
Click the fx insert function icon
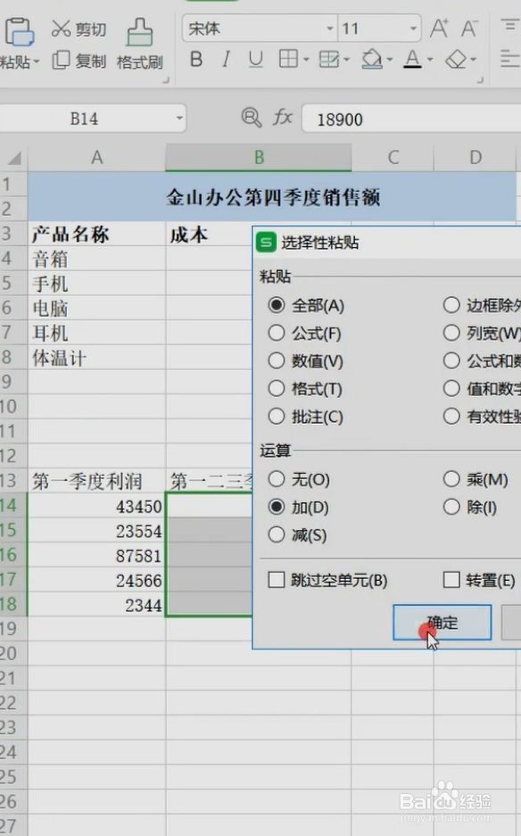pyautogui.click(x=283, y=117)
